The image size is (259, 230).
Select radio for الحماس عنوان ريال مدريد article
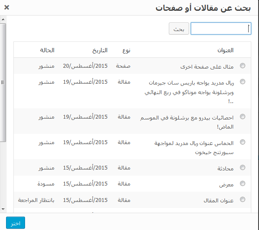[243, 142]
